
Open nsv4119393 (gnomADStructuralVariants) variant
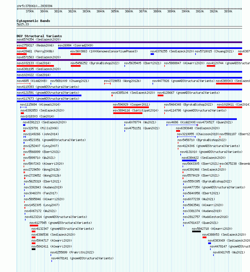[x=48, y=87]
